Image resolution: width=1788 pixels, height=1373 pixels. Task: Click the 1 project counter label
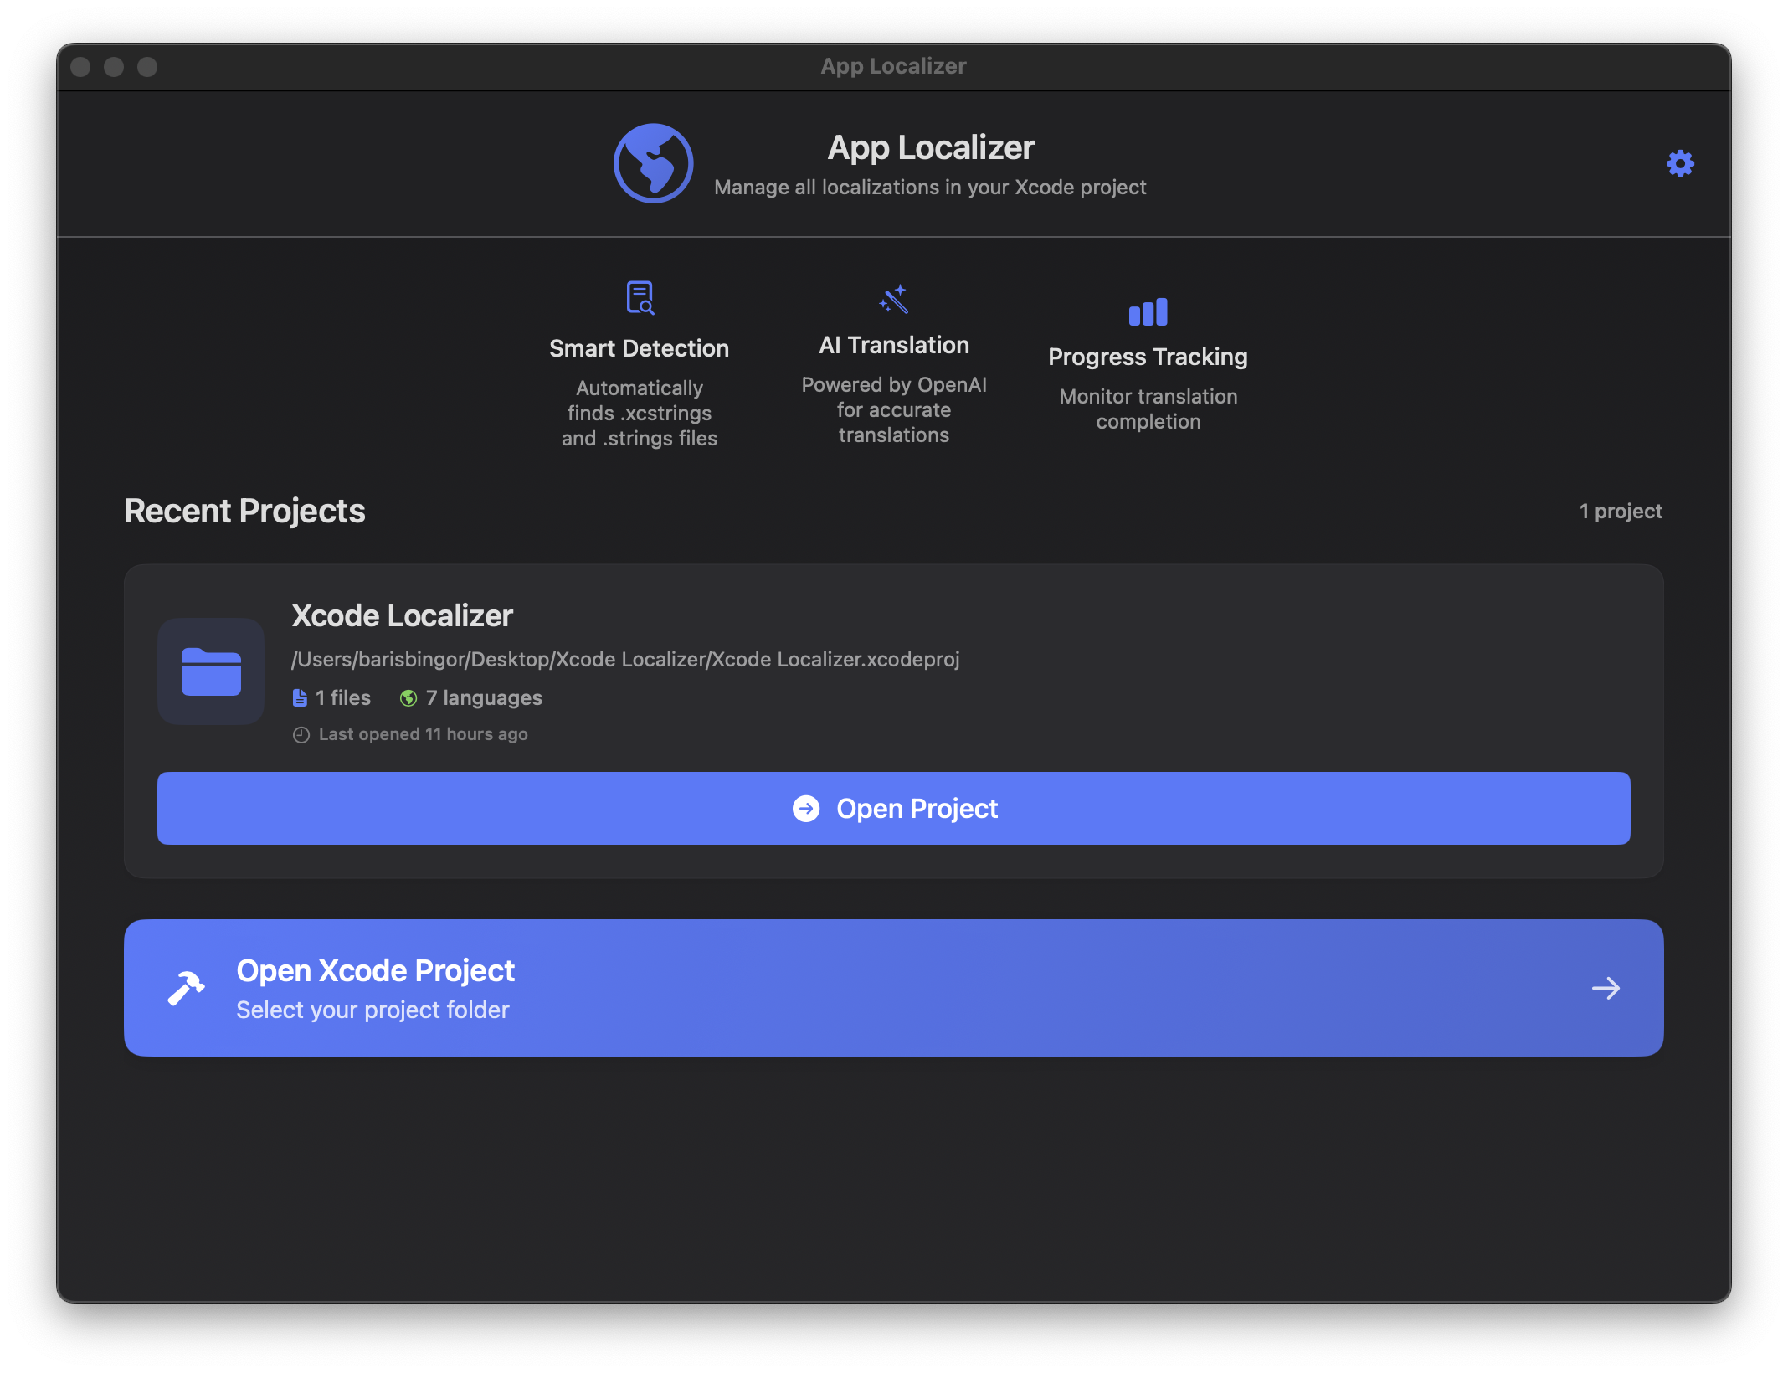[x=1621, y=511]
